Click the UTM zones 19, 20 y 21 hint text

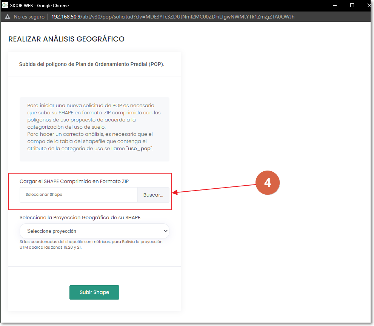tap(91, 244)
